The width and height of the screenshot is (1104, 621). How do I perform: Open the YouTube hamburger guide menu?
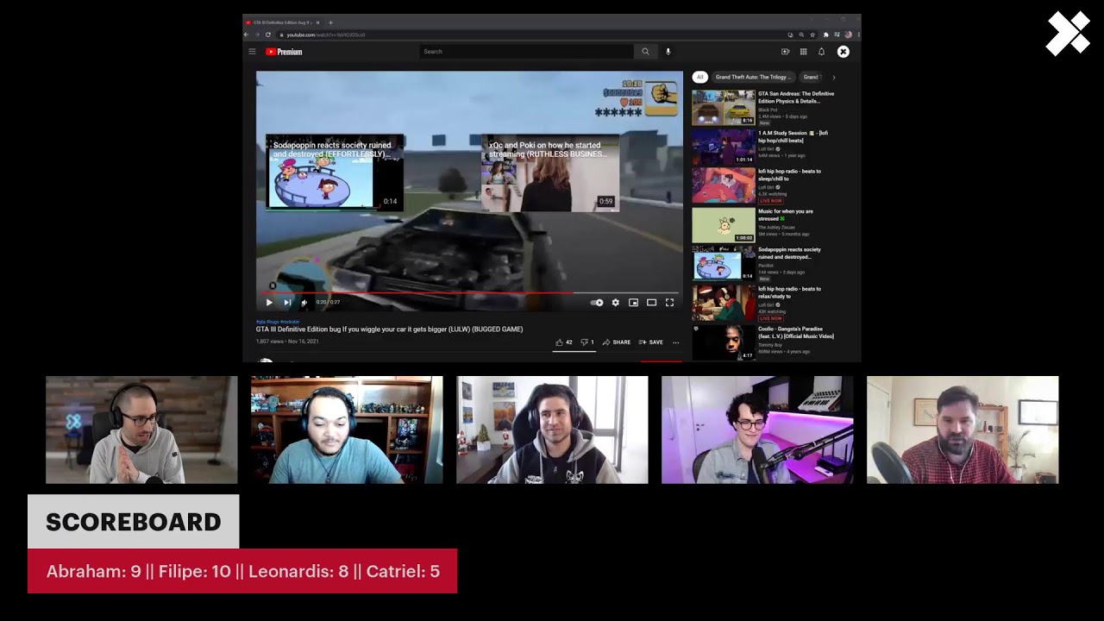[252, 52]
